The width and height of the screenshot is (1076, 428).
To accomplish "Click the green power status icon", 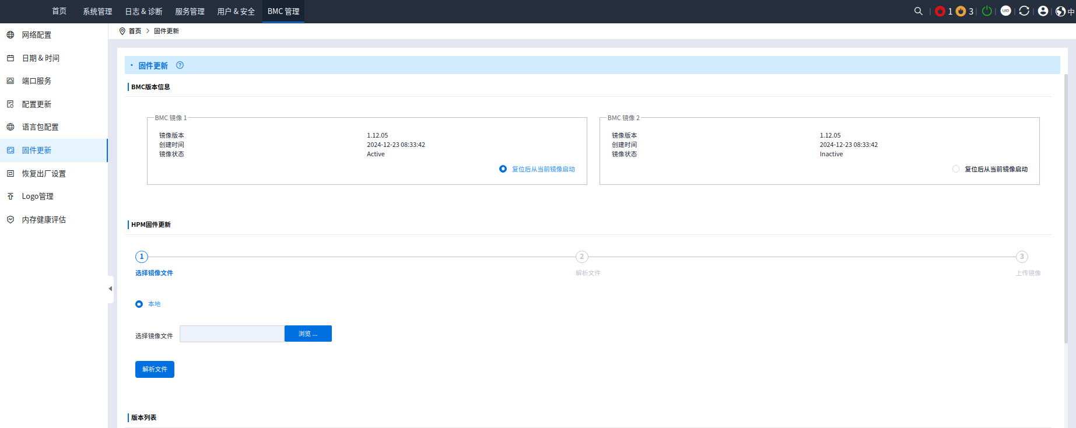I will tap(987, 11).
